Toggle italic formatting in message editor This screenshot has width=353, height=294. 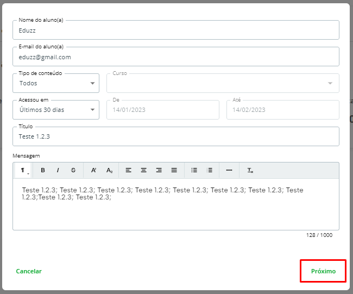[58, 171]
